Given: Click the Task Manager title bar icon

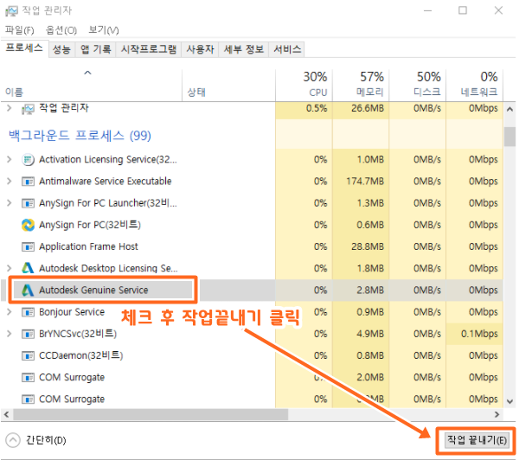Looking at the screenshot, I should point(11,11).
